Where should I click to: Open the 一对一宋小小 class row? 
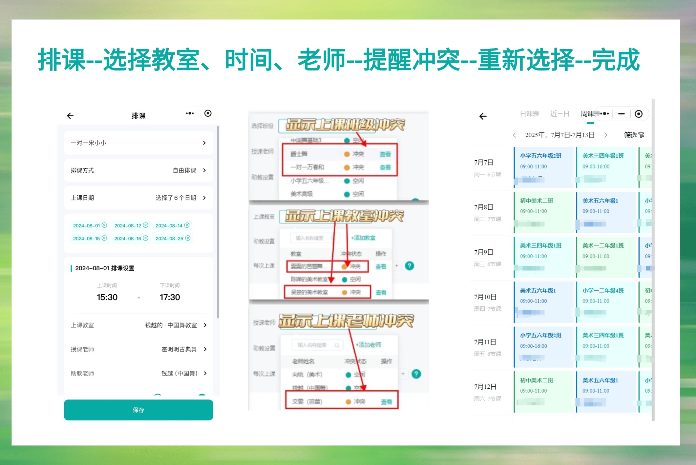(138, 143)
